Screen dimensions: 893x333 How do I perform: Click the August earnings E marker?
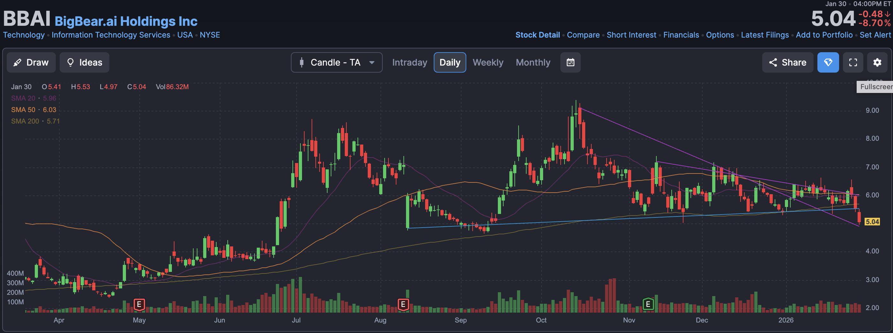[x=403, y=305]
